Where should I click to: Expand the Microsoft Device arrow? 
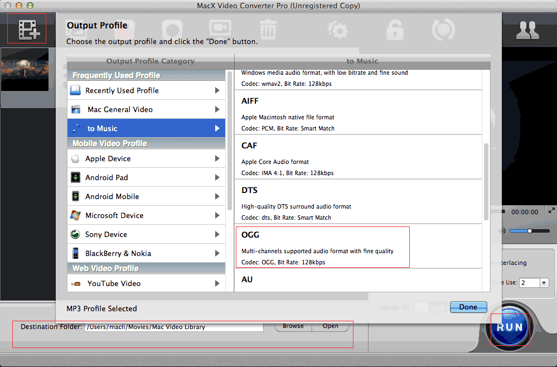217,215
